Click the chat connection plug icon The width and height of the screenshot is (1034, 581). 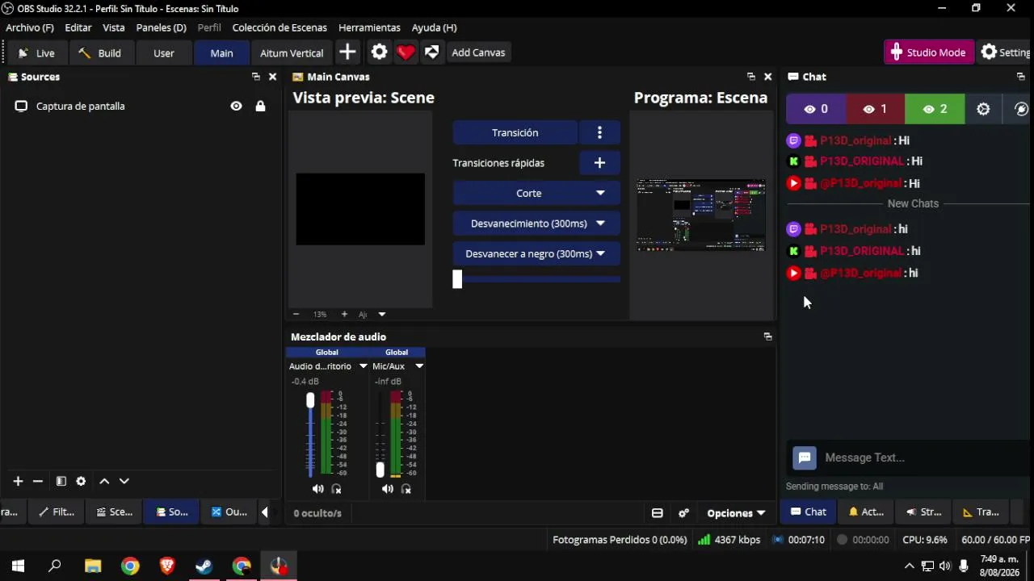1021,109
